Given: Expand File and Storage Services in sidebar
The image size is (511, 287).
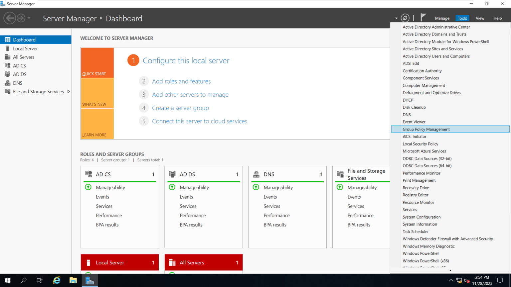Looking at the screenshot, I should pos(69,91).
